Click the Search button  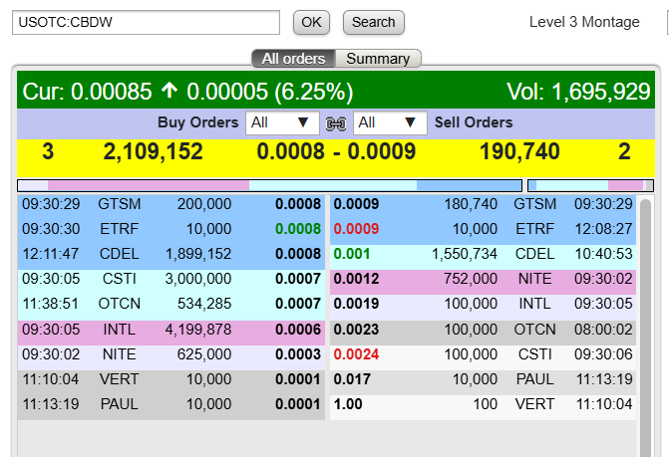[374, 22]
